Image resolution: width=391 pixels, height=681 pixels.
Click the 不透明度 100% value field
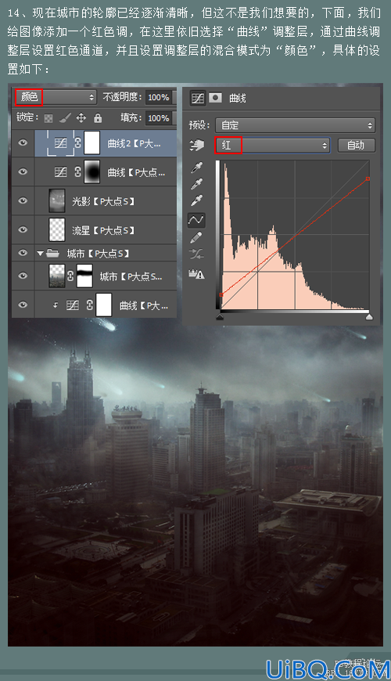coord(160,97)
